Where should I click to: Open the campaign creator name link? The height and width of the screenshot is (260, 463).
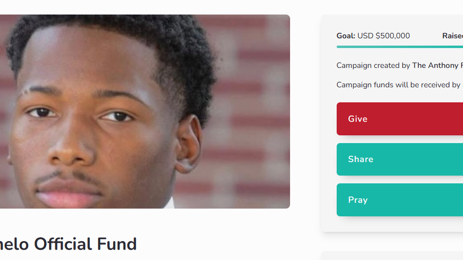pyautogui.click(x=438, y=65)
